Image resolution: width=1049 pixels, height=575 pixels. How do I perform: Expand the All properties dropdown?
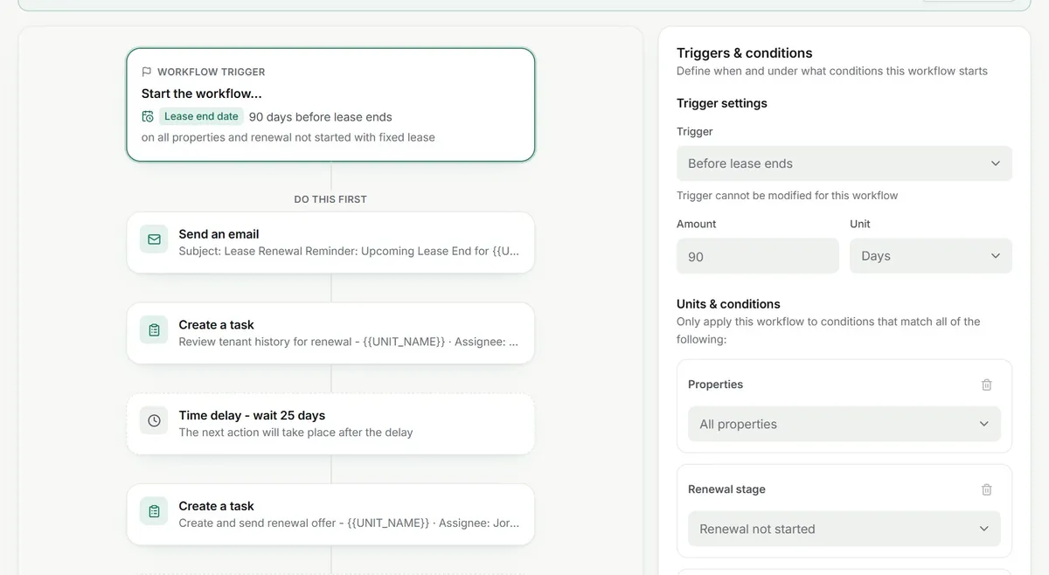tap(844, 424)
